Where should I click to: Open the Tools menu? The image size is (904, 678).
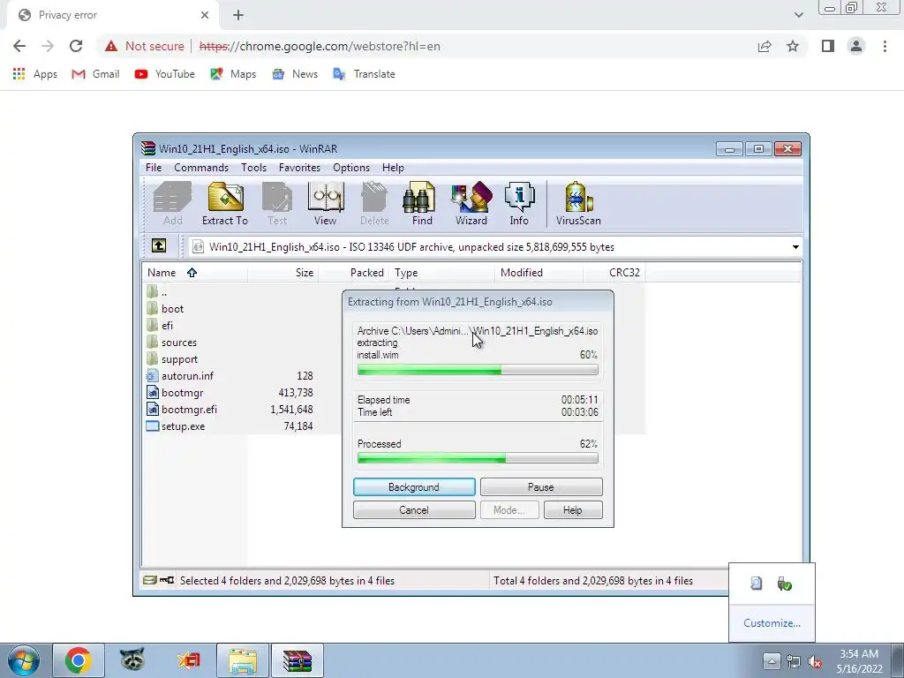coord(253,167)
